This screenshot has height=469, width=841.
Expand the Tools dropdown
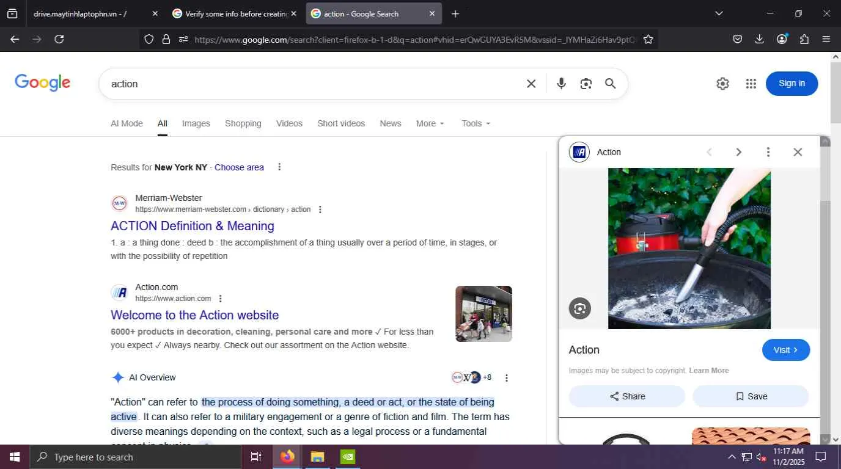[x=476, y=123]
